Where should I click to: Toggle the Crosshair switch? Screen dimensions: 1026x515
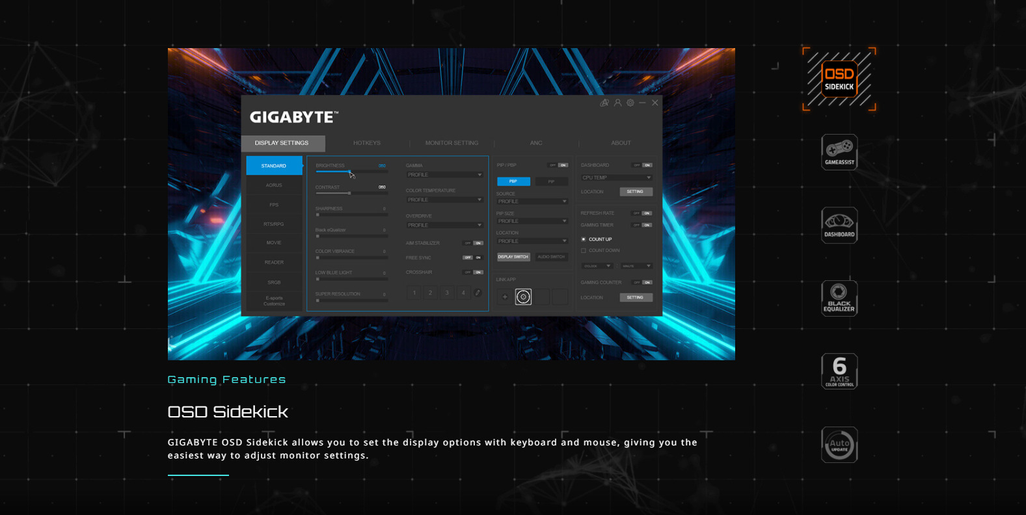[x=473, y=272]
